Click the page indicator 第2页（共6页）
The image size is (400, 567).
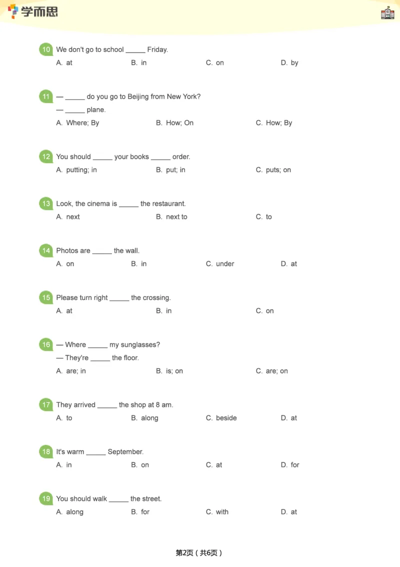[199, 553]
